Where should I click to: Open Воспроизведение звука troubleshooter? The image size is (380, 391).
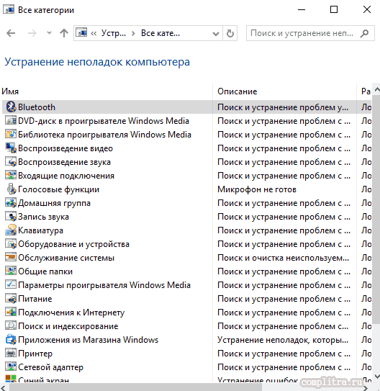(64, 162)
